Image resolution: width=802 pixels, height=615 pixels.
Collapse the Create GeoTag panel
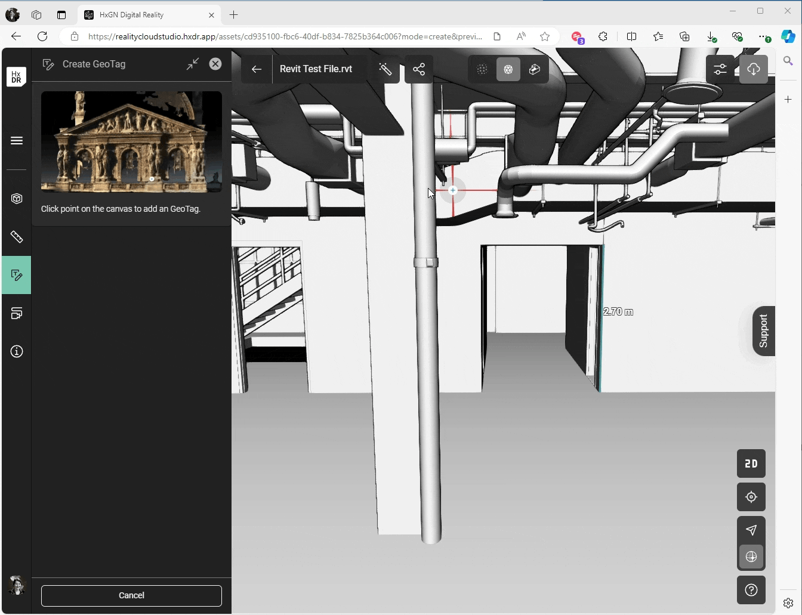(192, 64)
